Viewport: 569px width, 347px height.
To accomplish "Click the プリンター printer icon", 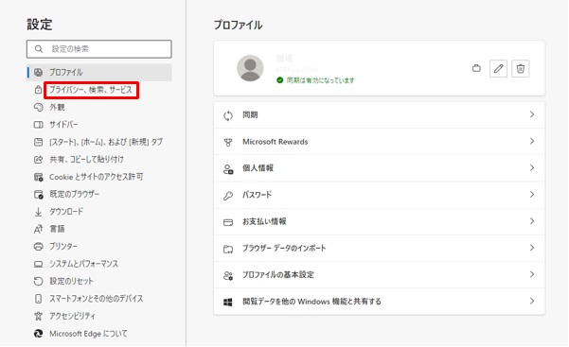I will pos(38,246).
